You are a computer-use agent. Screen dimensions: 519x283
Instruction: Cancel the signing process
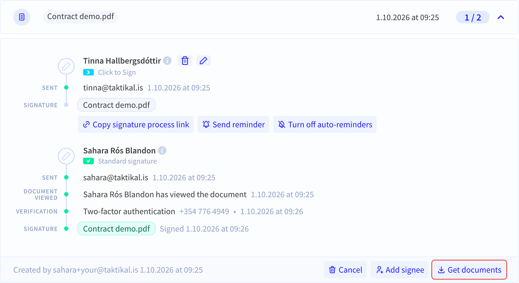point(345,270)
